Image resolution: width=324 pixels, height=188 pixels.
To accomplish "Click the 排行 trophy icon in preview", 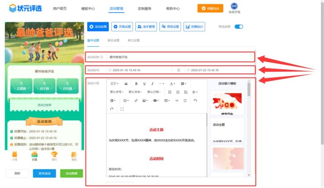I will [x=54, y=156].
